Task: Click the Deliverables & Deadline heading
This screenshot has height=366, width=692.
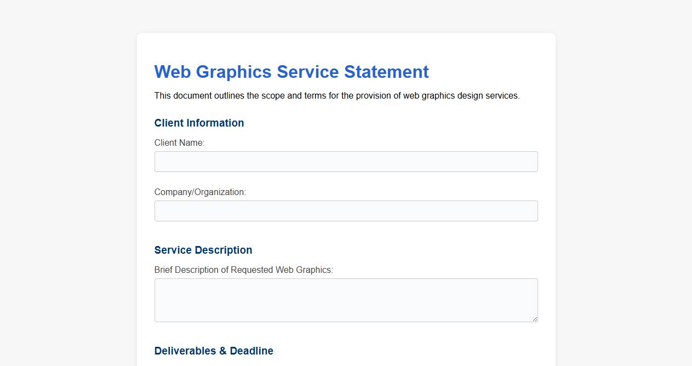Action: [214, 351]
